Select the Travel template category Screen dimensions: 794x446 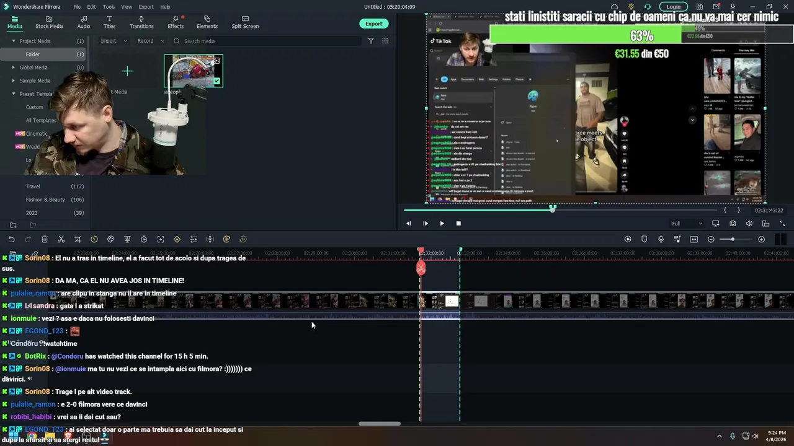pos(33,186)
